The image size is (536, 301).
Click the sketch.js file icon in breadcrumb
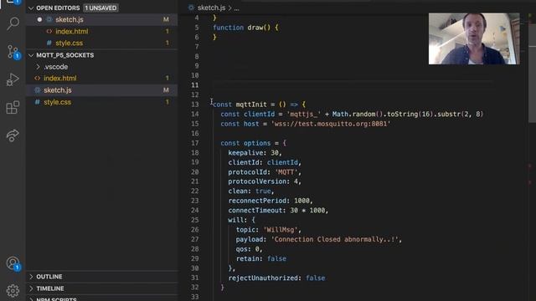point(191,8)
